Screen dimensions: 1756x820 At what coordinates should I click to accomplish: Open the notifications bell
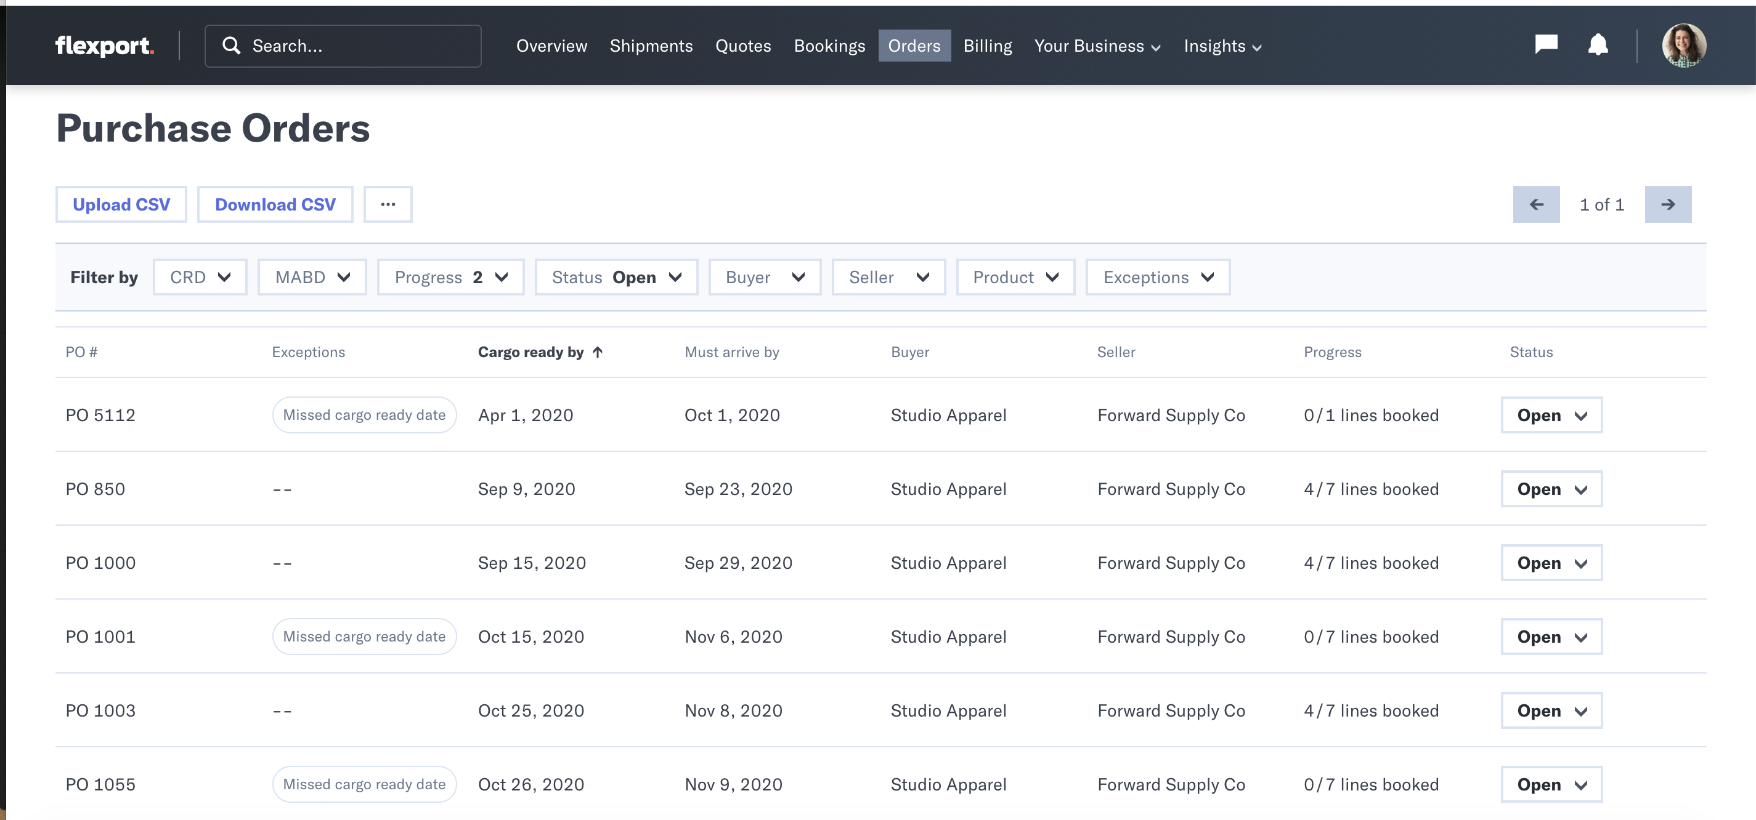1598,45
